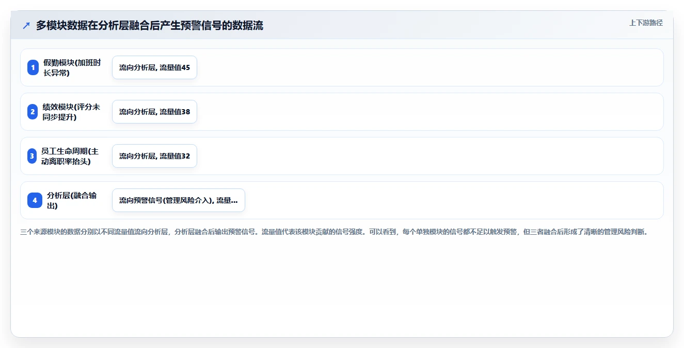Select the 流量值38 flow chip
The width and height of the screenshot is (684, 348).
(x=154, y=112)
